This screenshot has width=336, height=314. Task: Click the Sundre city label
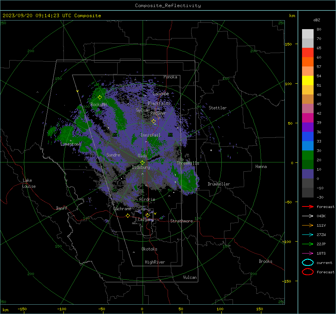pos(113,155)
